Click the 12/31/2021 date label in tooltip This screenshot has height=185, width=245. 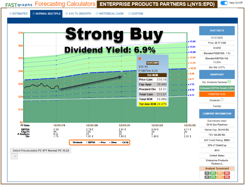coord(153,63)
